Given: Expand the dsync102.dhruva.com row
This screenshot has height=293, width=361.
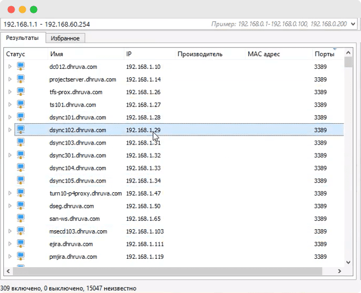Looking at the screenshot, I should [10, 130].
